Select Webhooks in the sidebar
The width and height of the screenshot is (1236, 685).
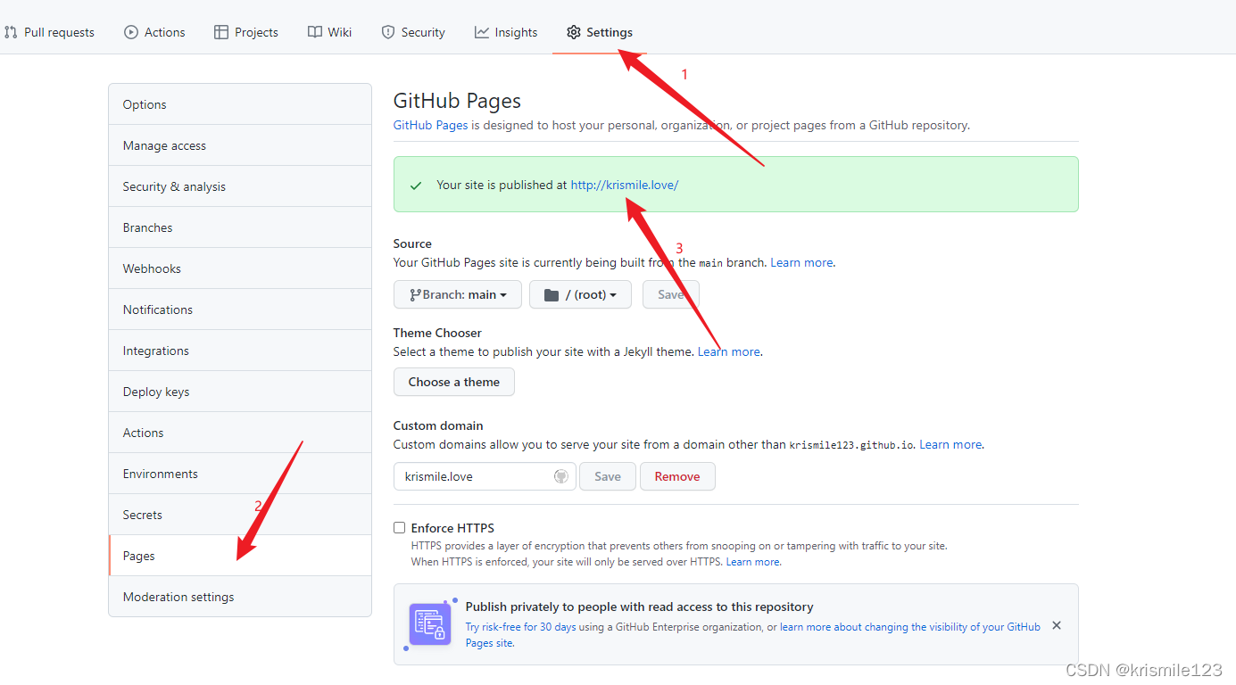(240, 268)
